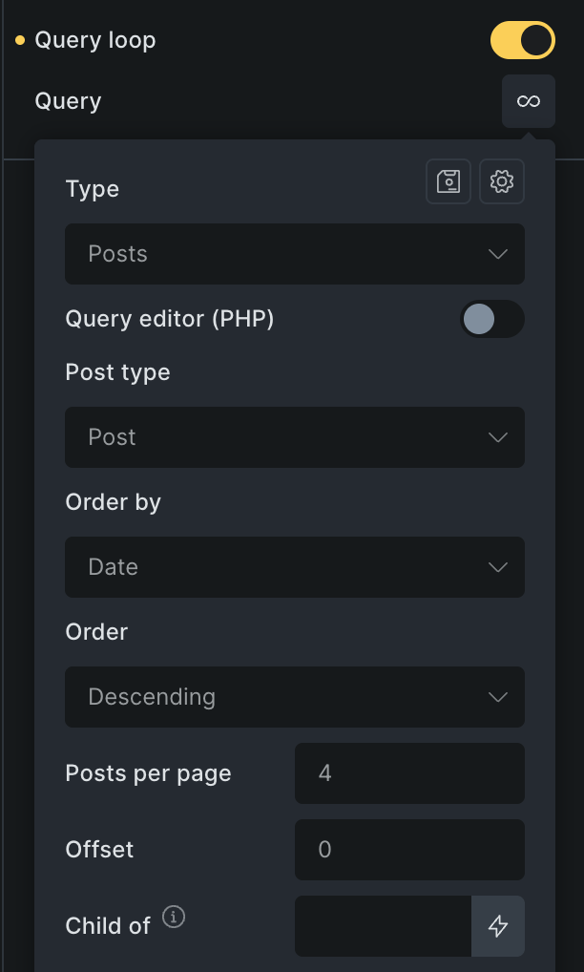
Task: Click the Query loop label
Action: [94, 40]
